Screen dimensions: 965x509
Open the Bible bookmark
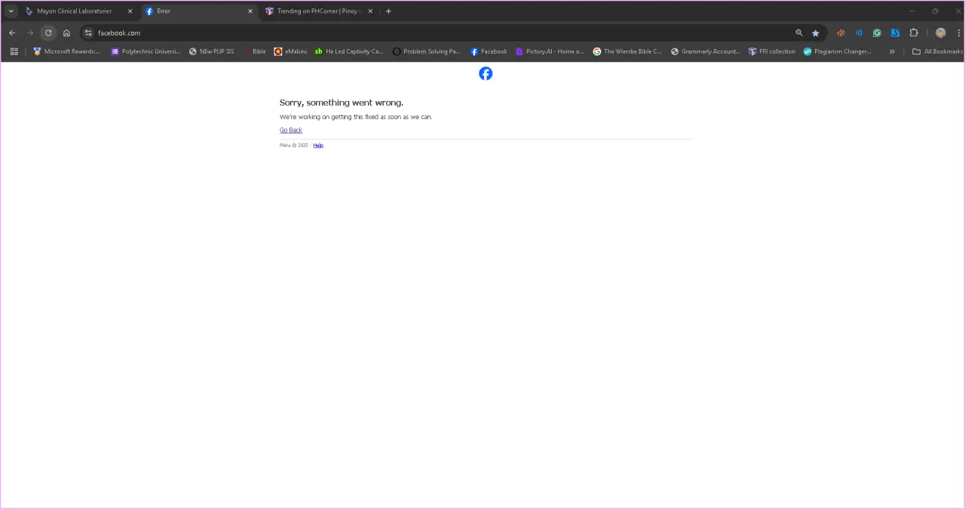tap(254, 51)
